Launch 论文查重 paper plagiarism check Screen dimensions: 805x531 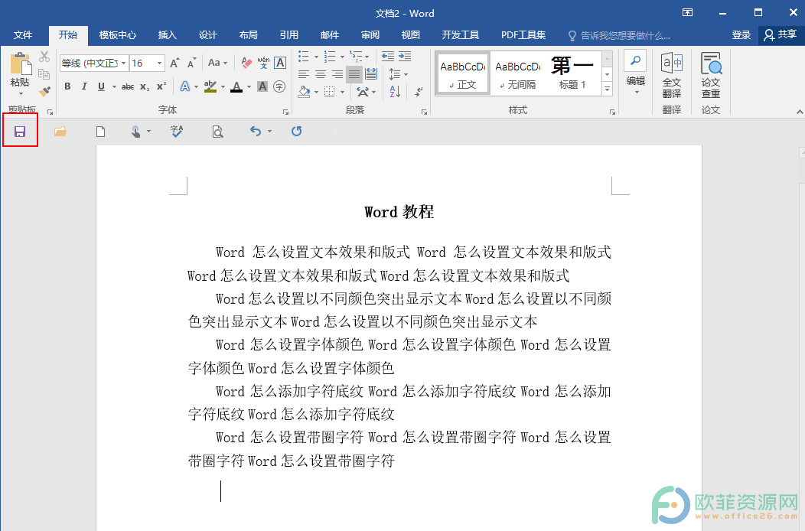711,75
